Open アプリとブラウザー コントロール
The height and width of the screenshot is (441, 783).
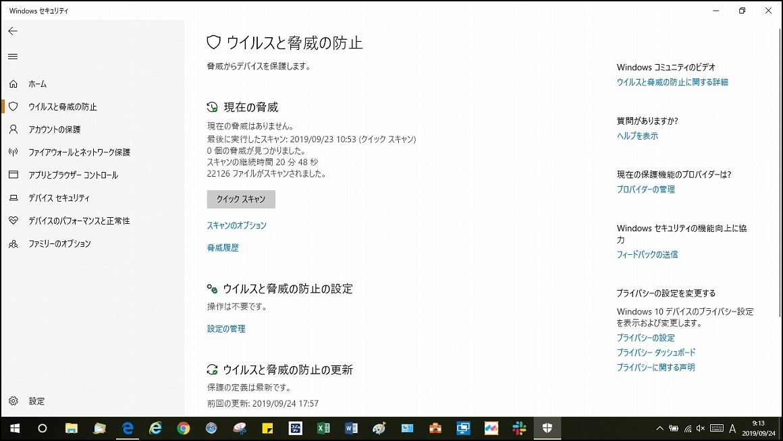pyautogui.click(x=73, y=175)
